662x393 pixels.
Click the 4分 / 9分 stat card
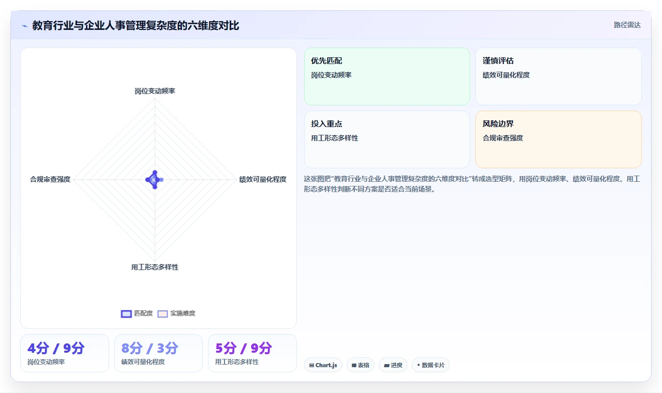click(65, 353)
